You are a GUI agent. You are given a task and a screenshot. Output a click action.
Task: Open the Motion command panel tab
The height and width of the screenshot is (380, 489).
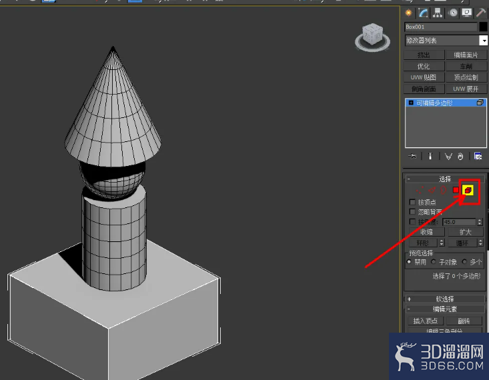[x=453, y=13]
